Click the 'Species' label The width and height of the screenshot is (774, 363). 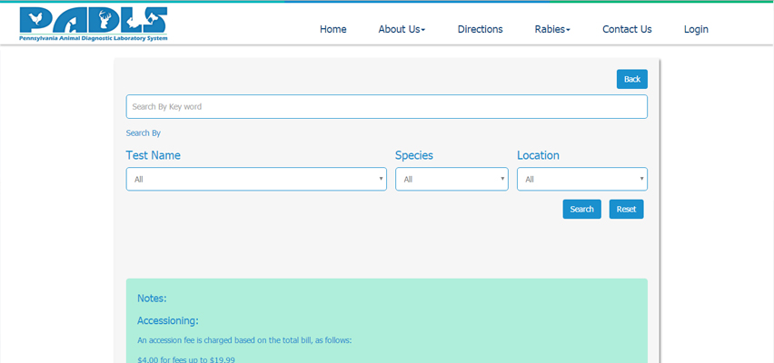pyautogui.click(x=414, y=155)
